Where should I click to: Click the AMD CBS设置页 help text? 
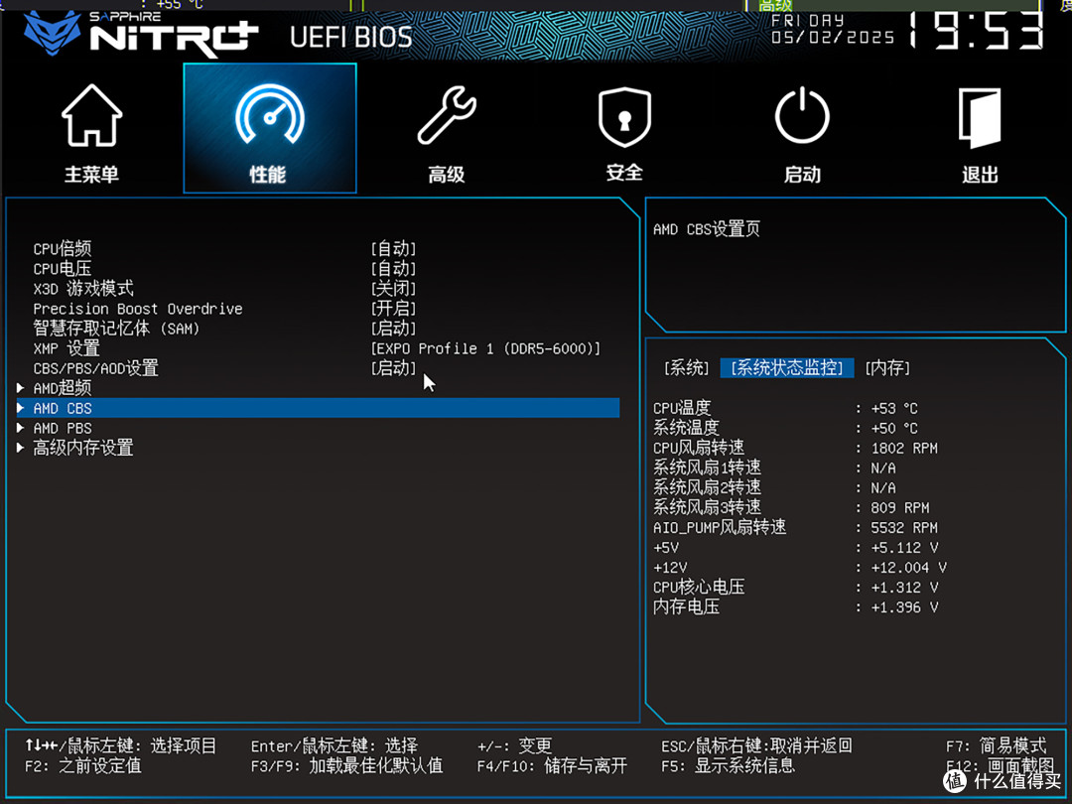[x=707, y=229]
